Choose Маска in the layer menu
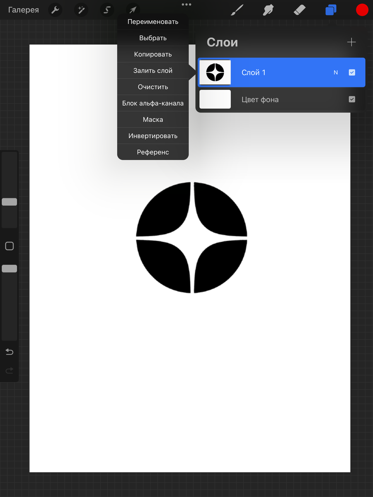 [153, 120]
